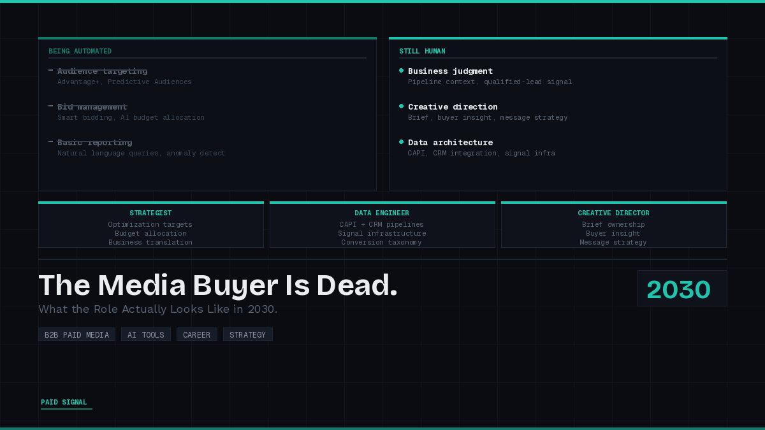
Task: Click the dash marker next to Bid management
Action: tap(50, 106)
